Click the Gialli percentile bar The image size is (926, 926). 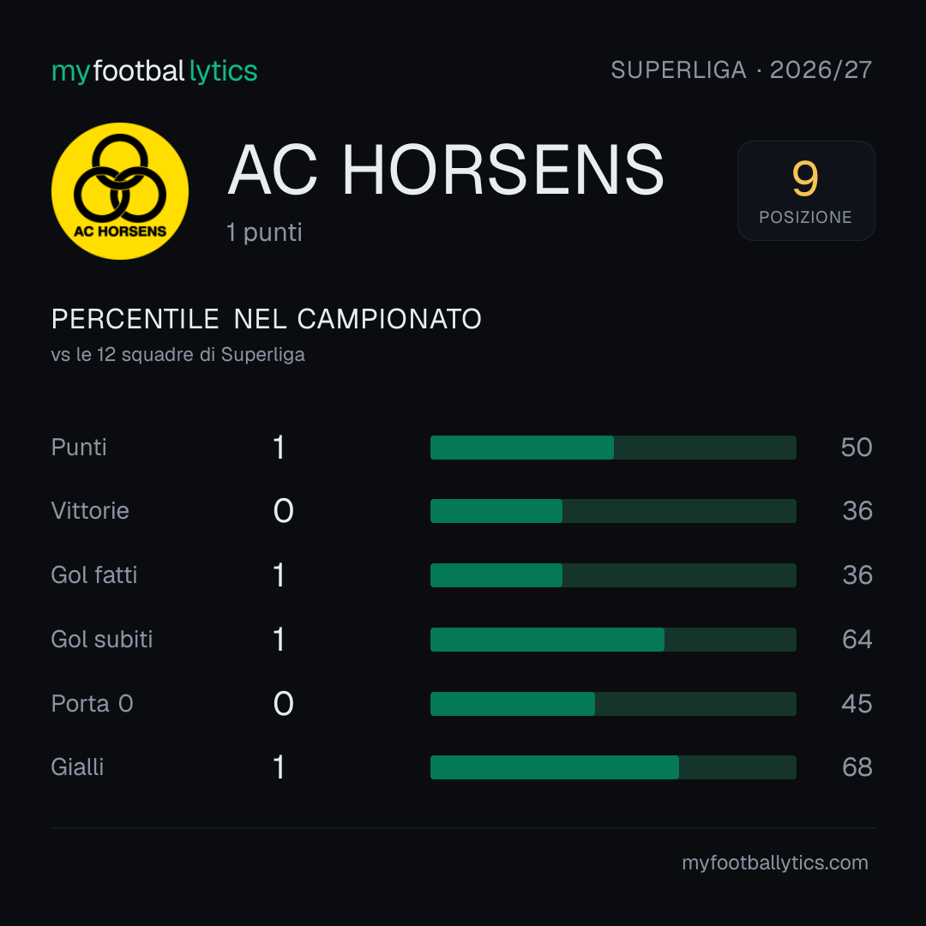(613, 767)
